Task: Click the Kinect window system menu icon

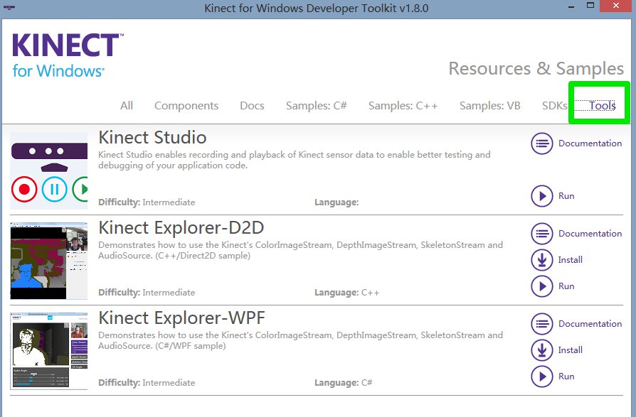Action: click(x=9, y=7)
